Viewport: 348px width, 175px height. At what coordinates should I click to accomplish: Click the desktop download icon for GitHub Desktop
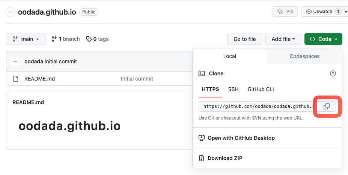[201, 138]
